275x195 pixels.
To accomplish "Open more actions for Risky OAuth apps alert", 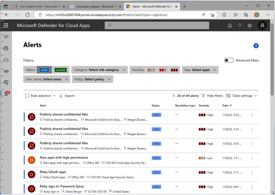I will (252, 173).
